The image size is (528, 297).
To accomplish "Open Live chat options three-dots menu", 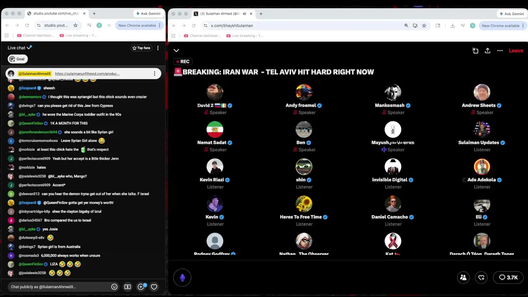I will (158, 48).
